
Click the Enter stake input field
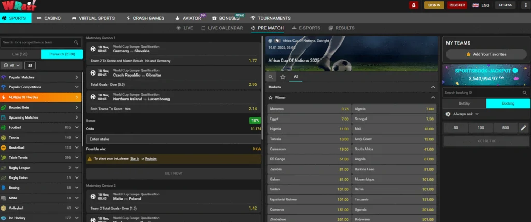coord(173,139)
